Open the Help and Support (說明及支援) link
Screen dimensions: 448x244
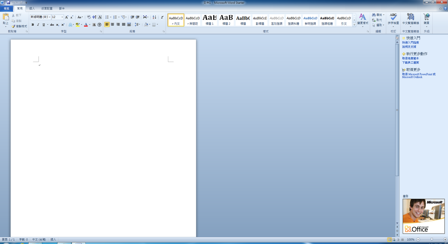point(409,47)
